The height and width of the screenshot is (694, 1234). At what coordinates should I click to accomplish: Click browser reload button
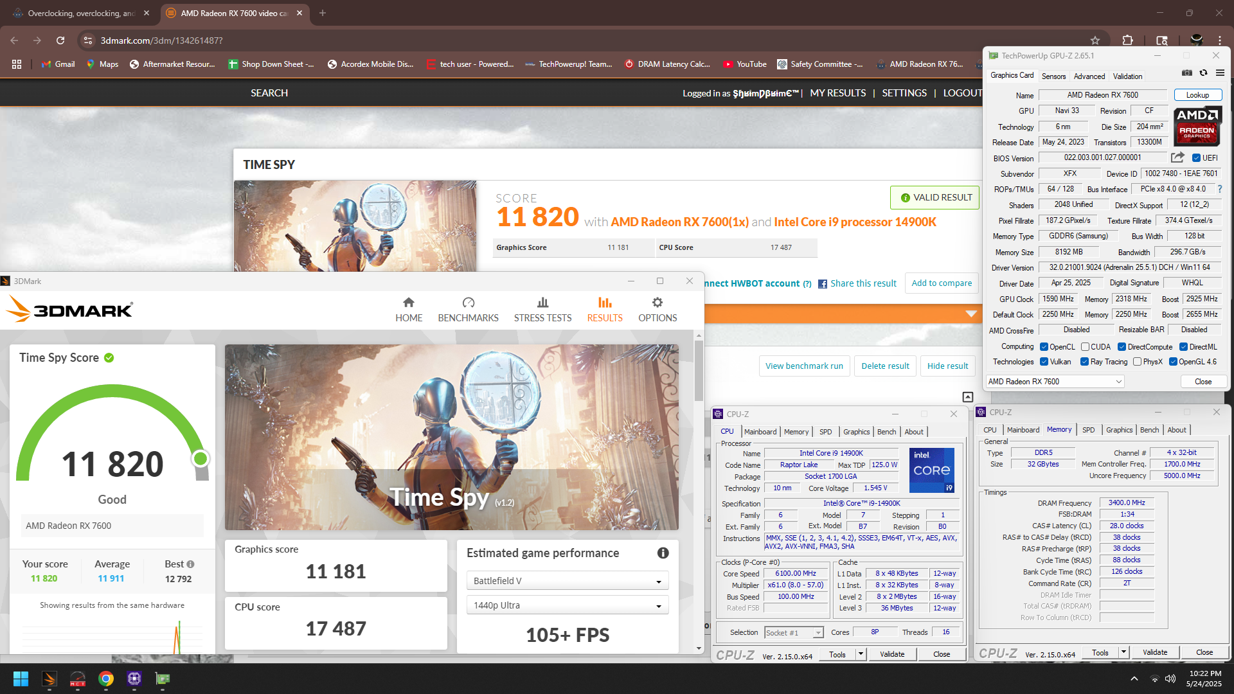(60, 40)
